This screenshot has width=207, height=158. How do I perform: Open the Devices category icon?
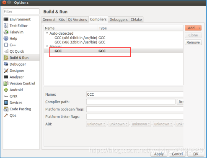(6, 102)
